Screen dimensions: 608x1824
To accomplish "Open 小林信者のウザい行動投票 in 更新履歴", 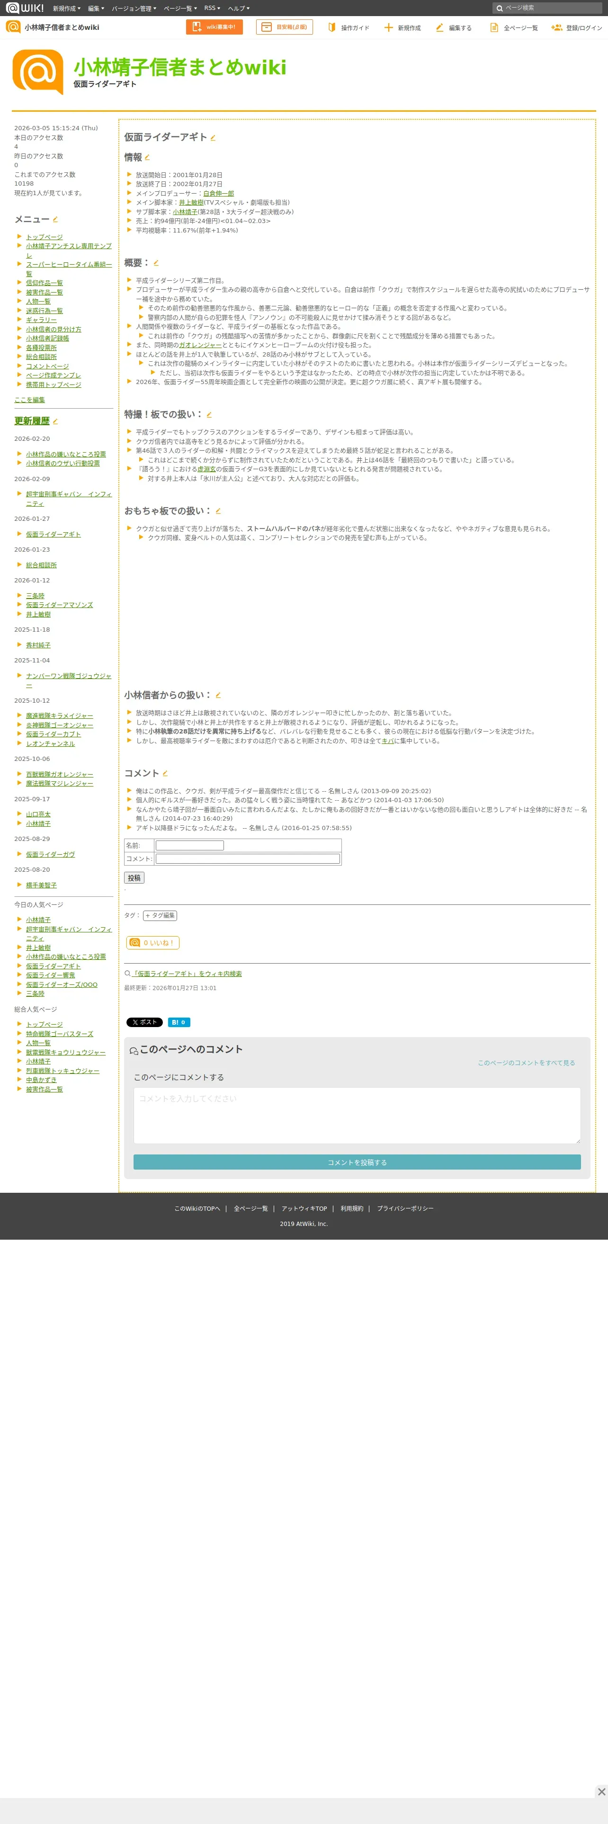I will click(63, 464).
